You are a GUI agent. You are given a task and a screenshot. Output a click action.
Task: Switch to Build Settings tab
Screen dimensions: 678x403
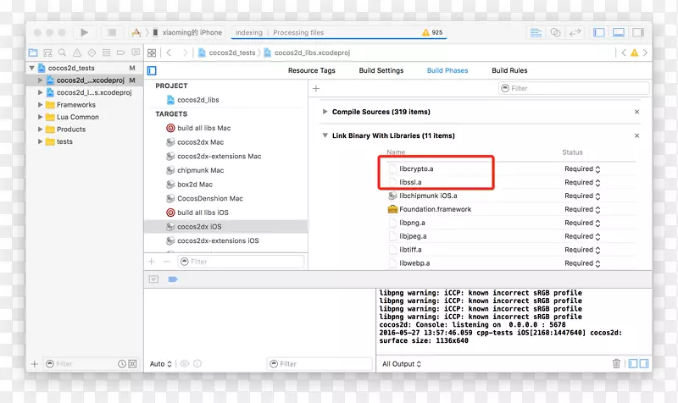[x=381, y=70]
